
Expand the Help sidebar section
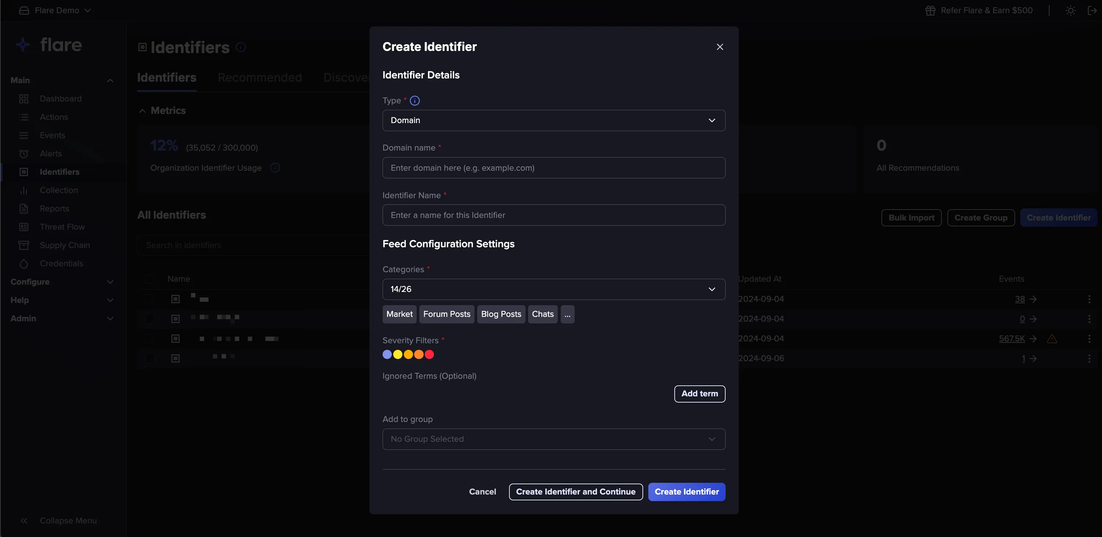coord(62,300)
